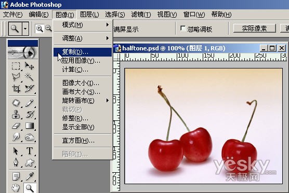Click the zoom-out (minus) magnifier in options bar

pos(48,29)
